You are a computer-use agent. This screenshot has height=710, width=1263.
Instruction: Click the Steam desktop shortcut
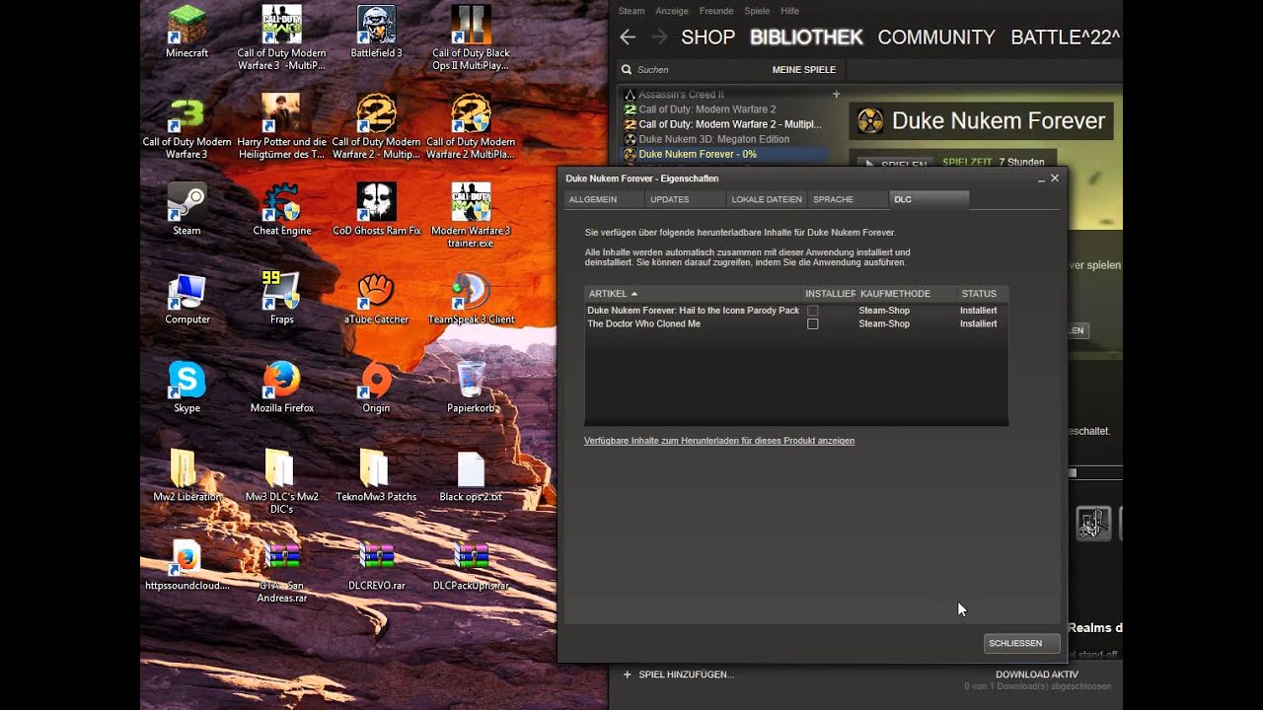[186, 210]
